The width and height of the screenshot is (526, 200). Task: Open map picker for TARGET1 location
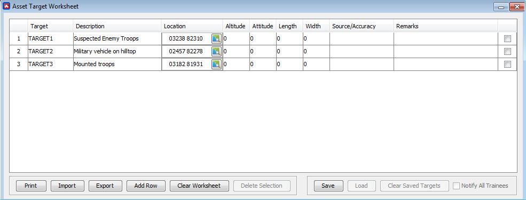[x=216, y=39]
